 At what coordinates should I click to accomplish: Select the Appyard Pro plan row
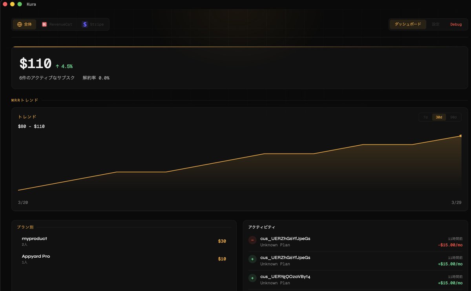coord(124,259)
